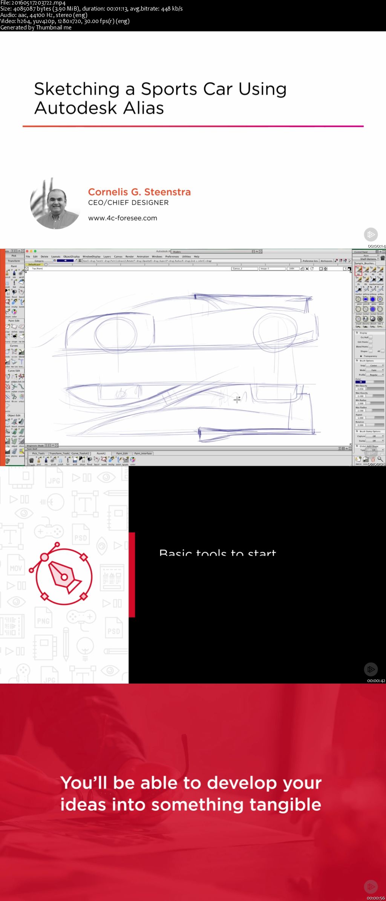The image size is (386, 901).
Task: Select the tgsym tool on the Paint Shelf
Action: click(126, 460)
